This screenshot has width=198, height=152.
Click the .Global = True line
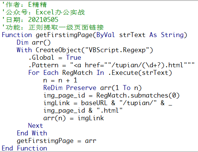click(55, 57)
